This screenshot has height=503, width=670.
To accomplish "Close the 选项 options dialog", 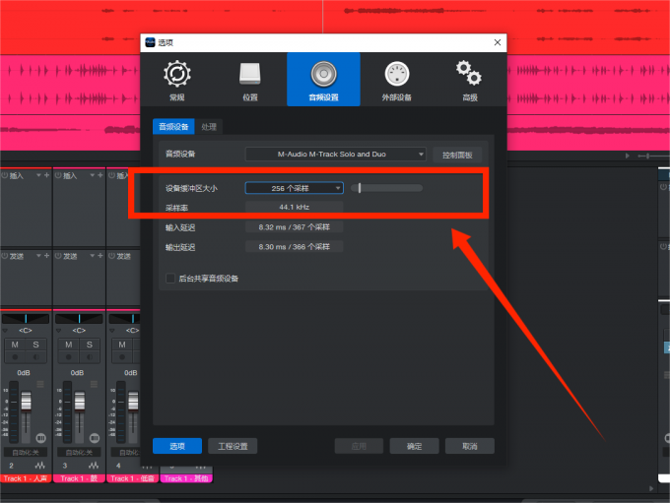I will 498,42.
